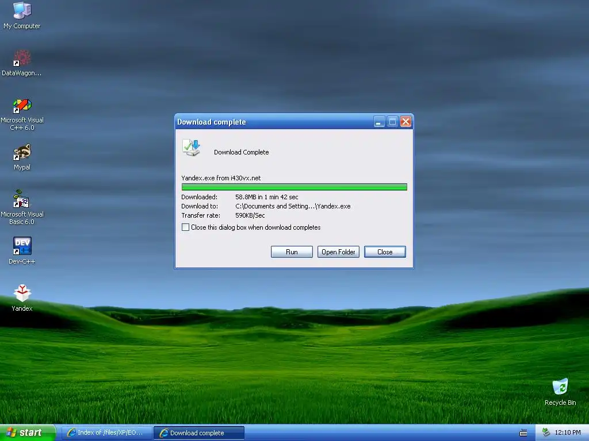Image resolution: width=589 pixels, height=441 pixels.
Task: Click the download complete icon in dialog
Action: [x=191, y=148]
